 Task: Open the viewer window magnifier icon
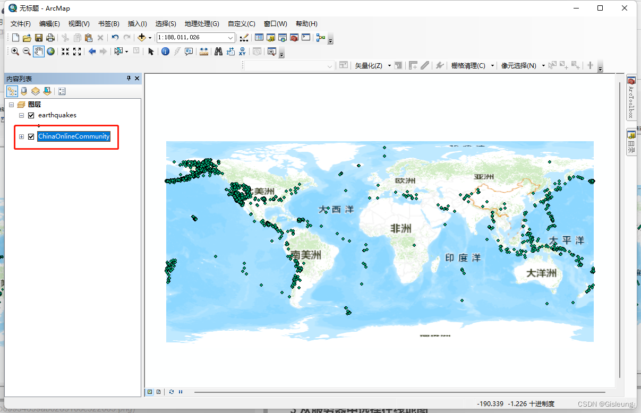coord(272,51)
